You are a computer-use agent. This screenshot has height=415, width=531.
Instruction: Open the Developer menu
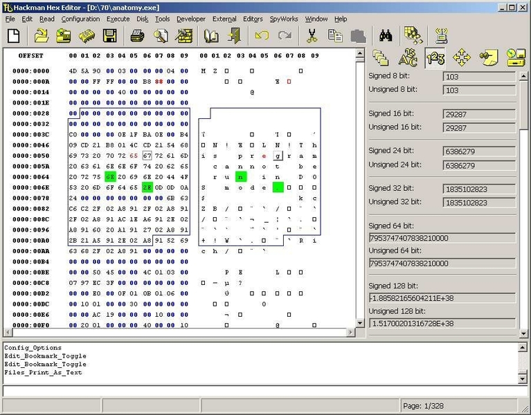tap(191, 19)
